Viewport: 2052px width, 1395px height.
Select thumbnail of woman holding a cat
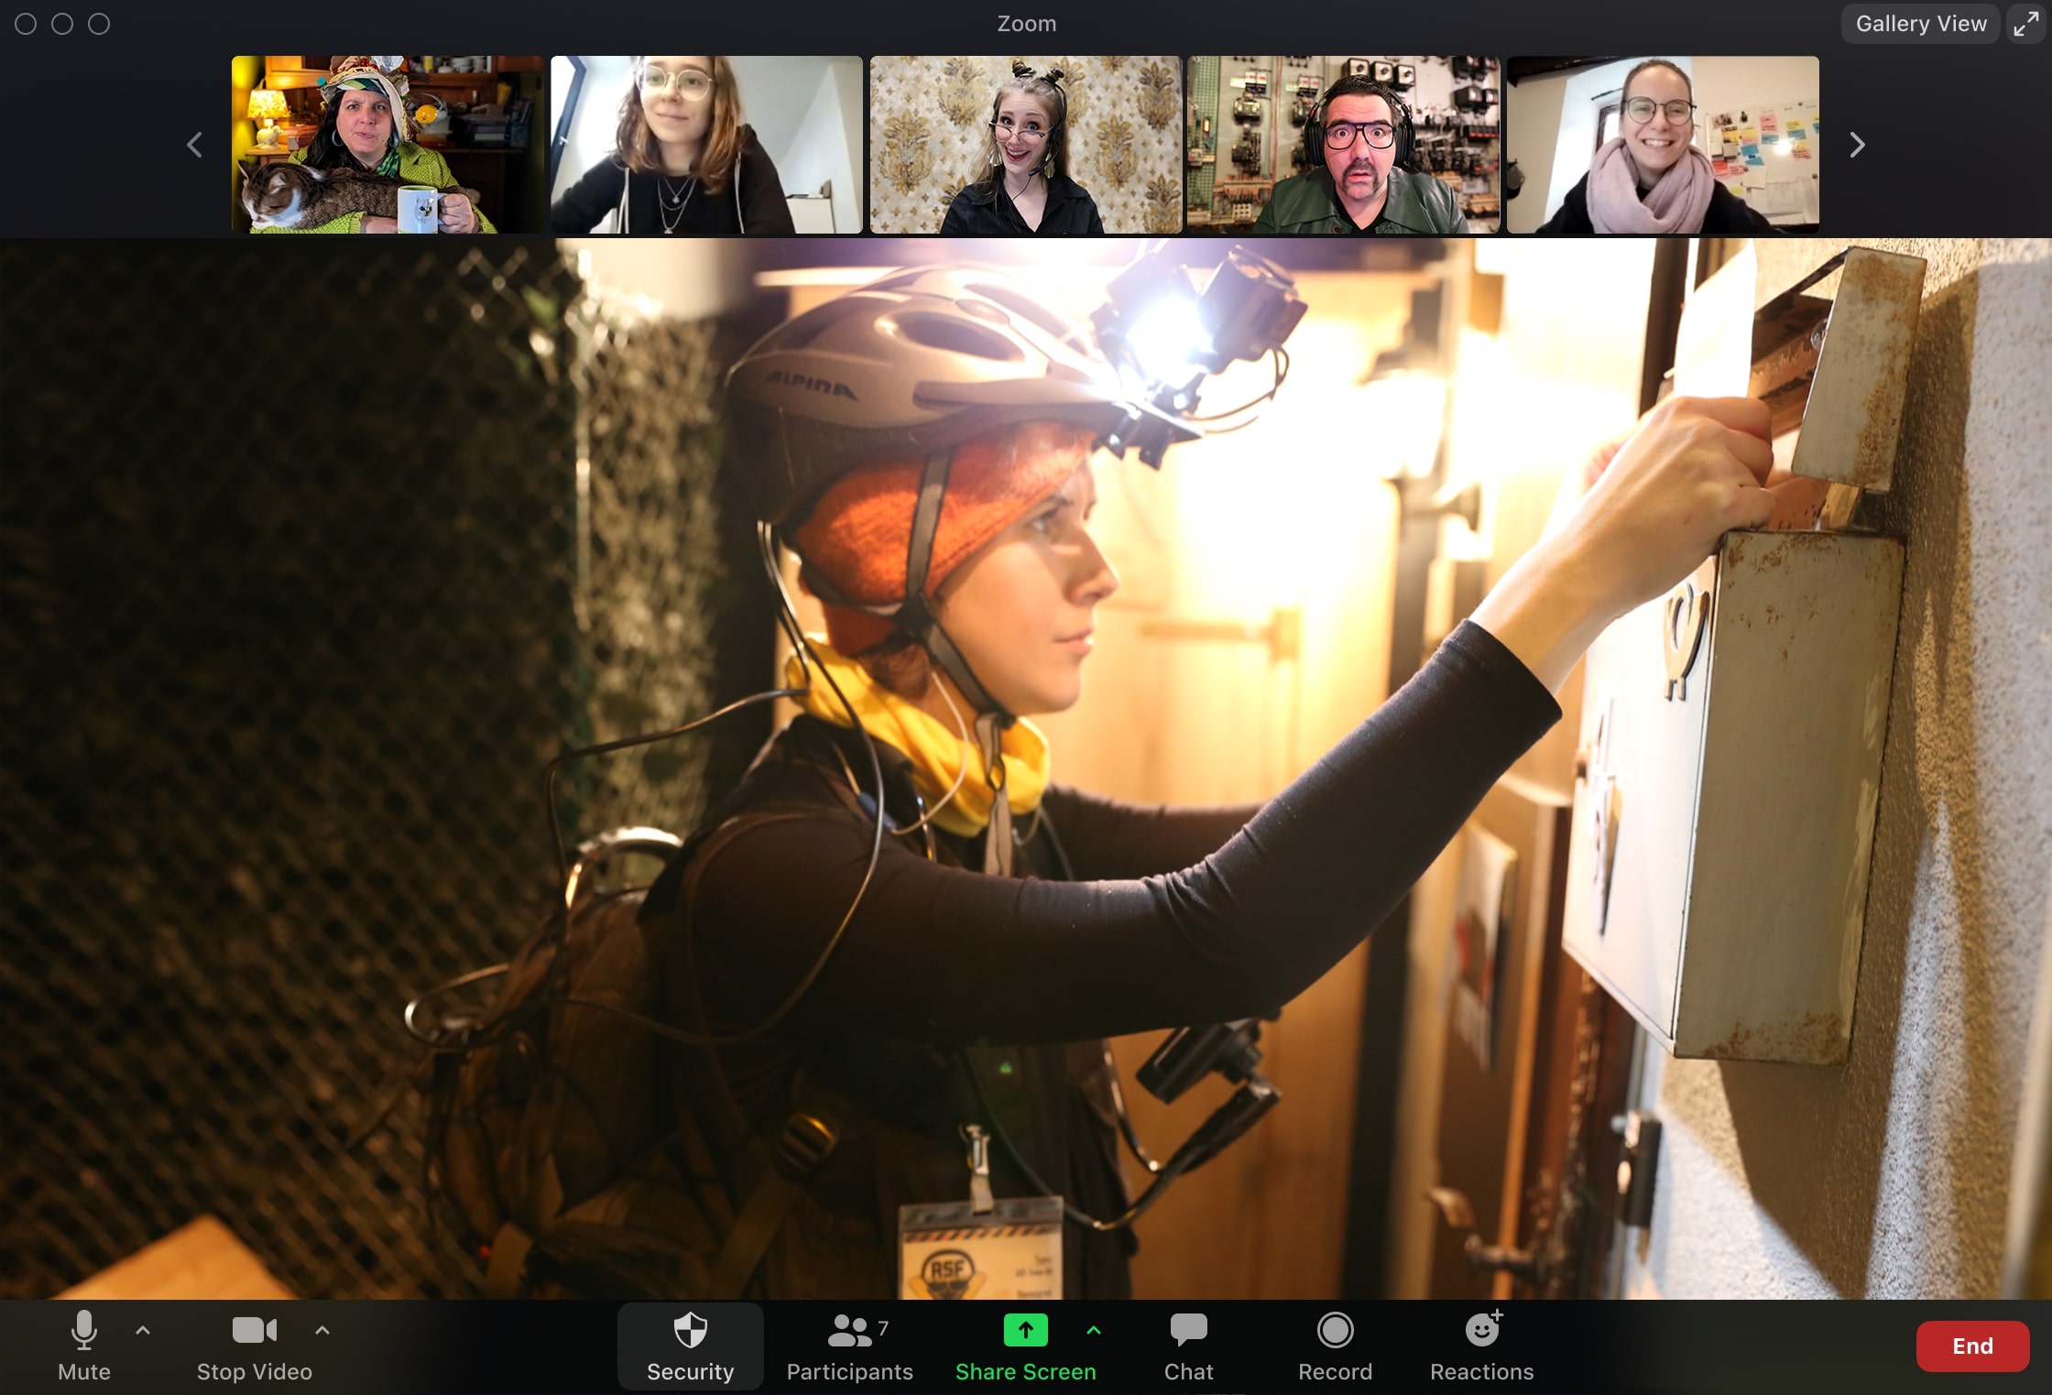point(387,145)
